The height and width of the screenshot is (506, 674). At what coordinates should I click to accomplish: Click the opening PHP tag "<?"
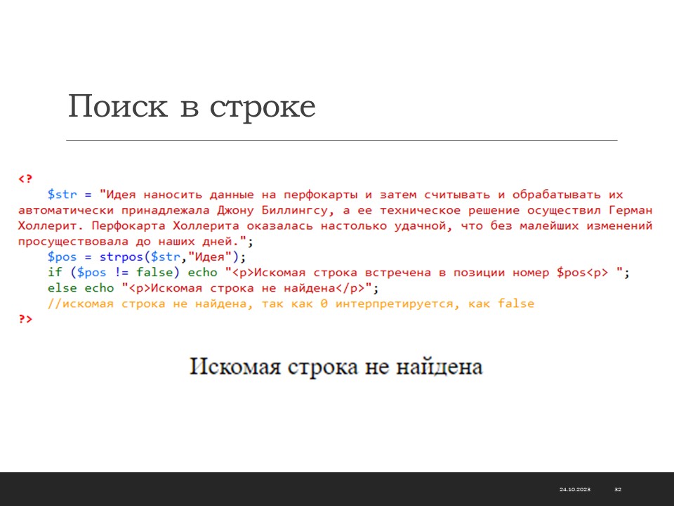click(x=25, y=179)
